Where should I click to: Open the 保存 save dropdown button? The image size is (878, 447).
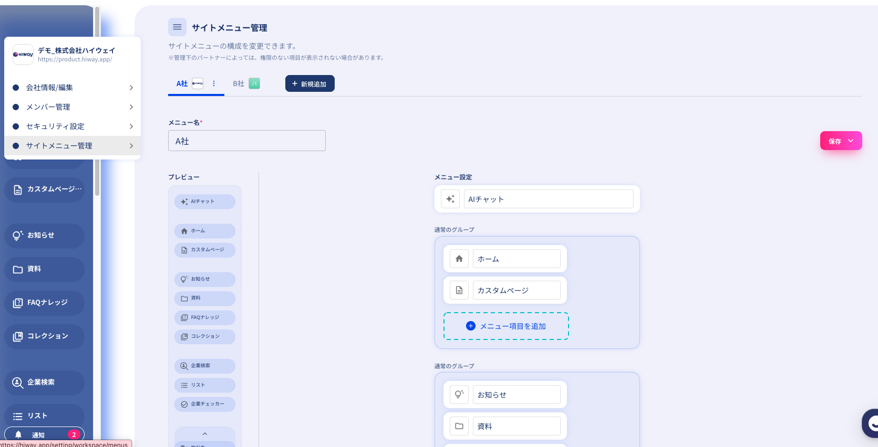841,141
